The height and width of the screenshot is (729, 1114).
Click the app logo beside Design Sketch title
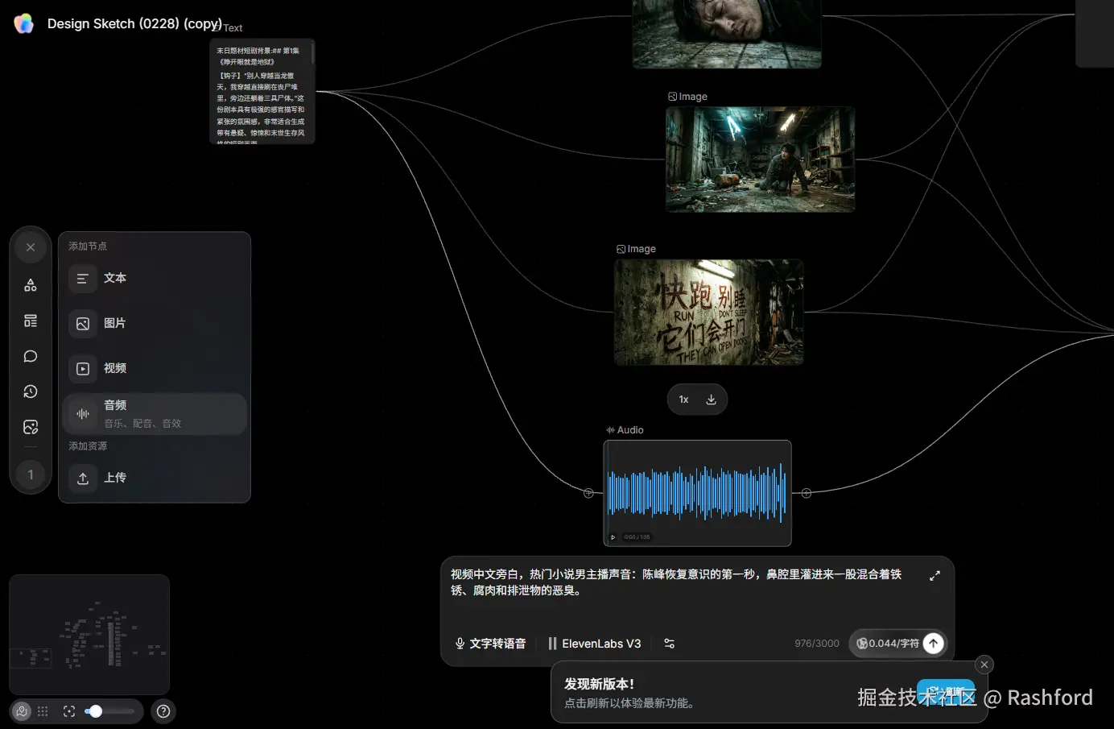[24, 23]
